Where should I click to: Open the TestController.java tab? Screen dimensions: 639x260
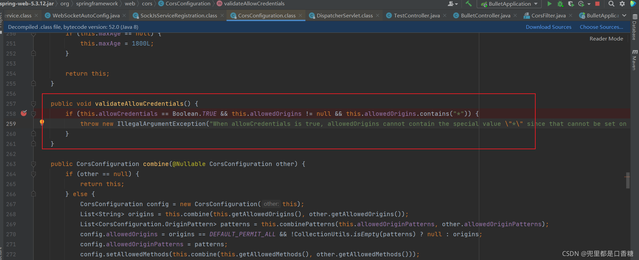click(x=416, y=15)
